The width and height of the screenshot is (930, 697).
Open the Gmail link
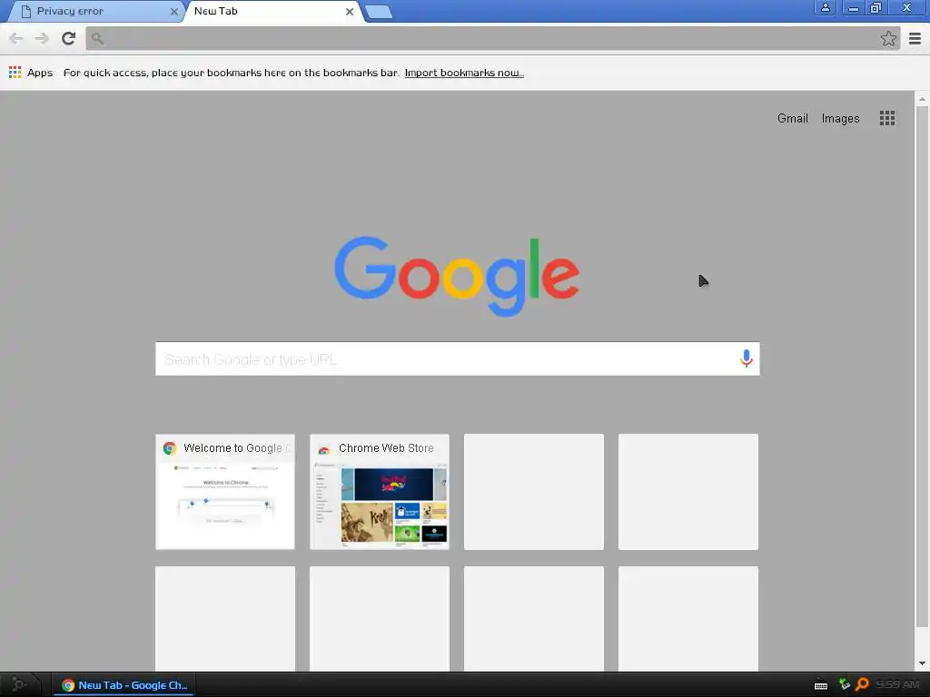click(x=792, y=118)
